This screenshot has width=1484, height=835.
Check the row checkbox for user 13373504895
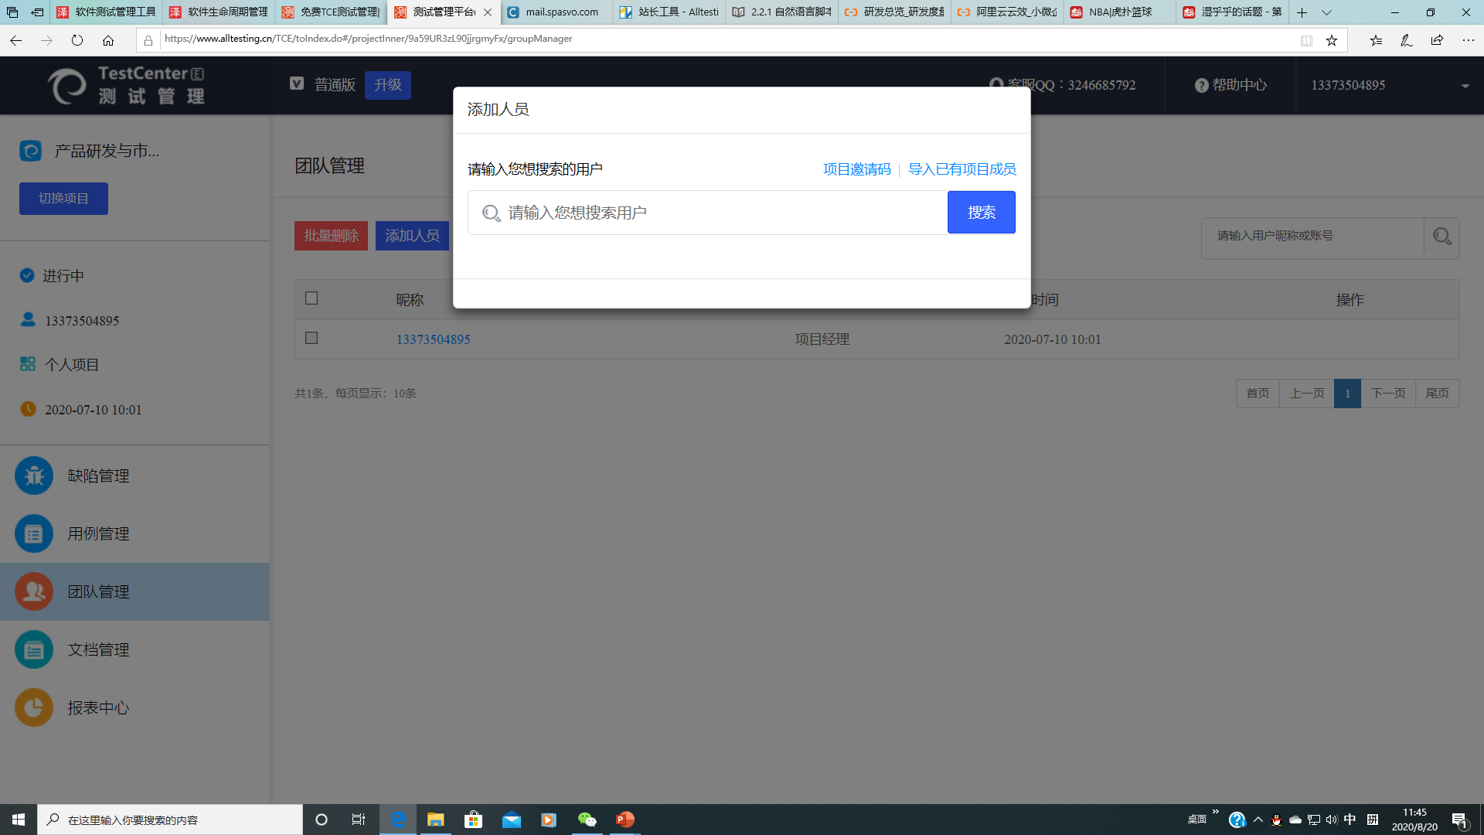311,338
